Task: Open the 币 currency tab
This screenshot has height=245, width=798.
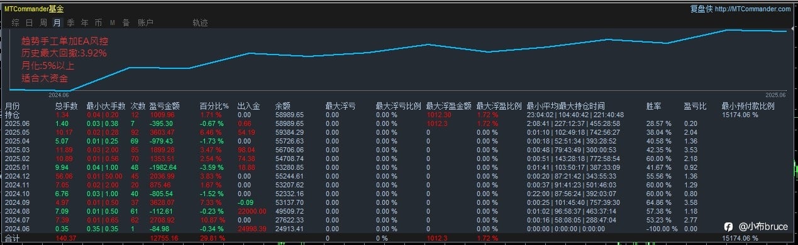Action: point(98,23)
